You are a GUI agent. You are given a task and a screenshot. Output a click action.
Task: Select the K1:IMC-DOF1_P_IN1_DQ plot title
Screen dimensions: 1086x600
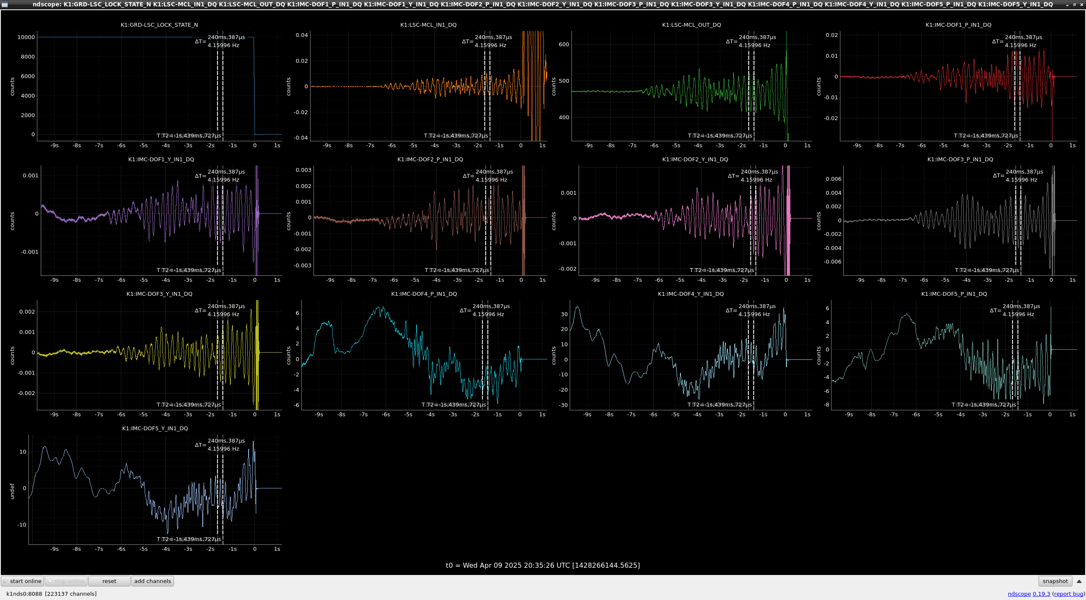pos(958,25)
